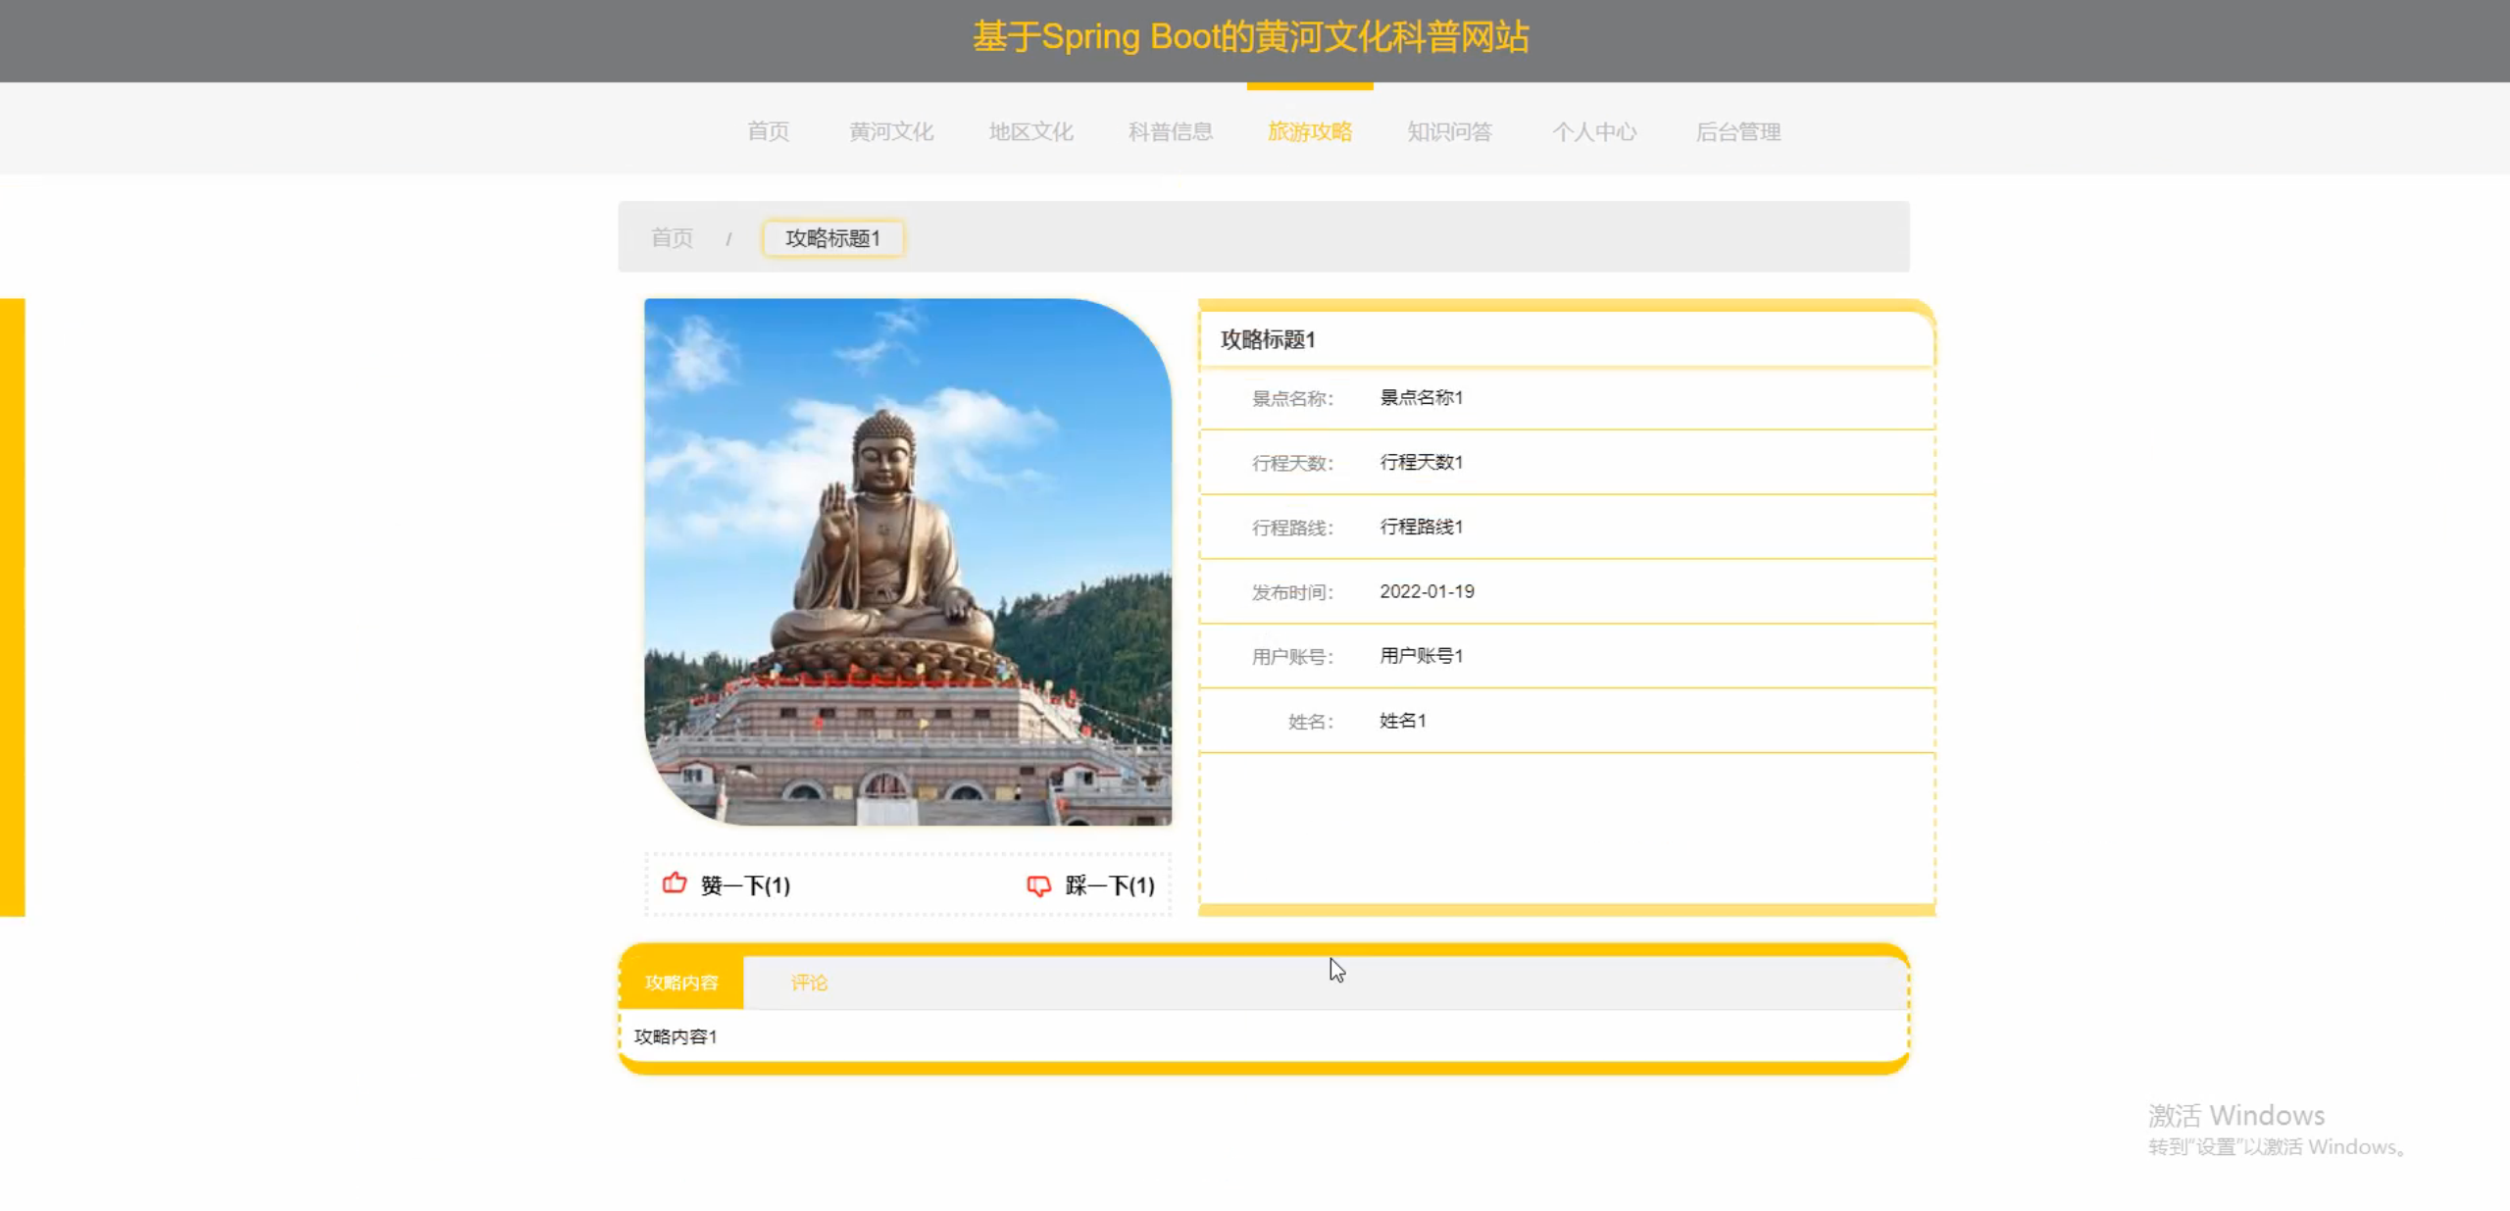Viewport: 2510px width, 1211px height.
Task: Click the 攻略标题1 detail heading
Action: coord(1268,339)
